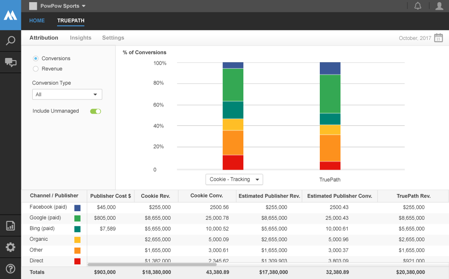Select the Google (paid) row label
This screenshot has width=449, height=279.
[x=45, y=218]
